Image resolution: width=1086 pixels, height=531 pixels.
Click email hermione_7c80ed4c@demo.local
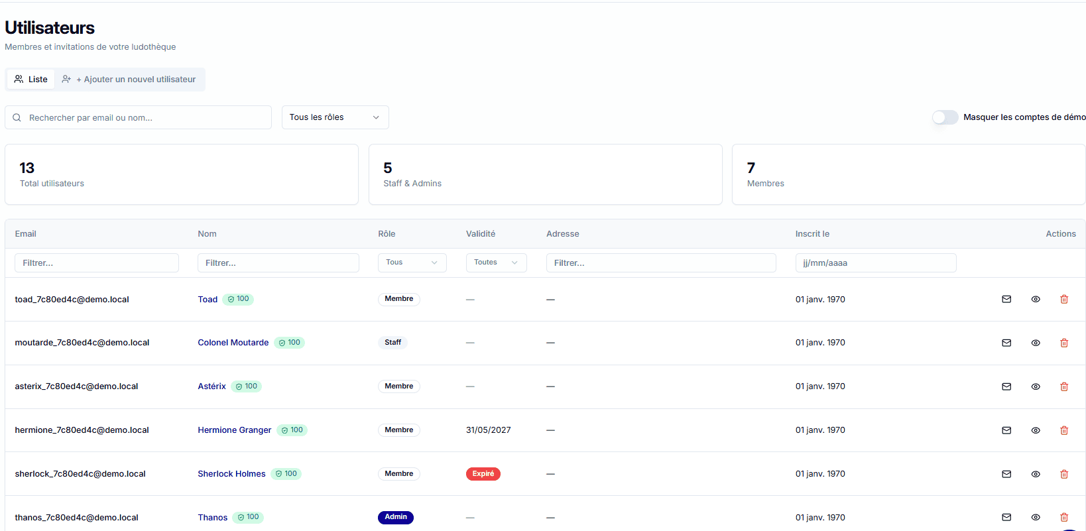click(x=82, y=430)
